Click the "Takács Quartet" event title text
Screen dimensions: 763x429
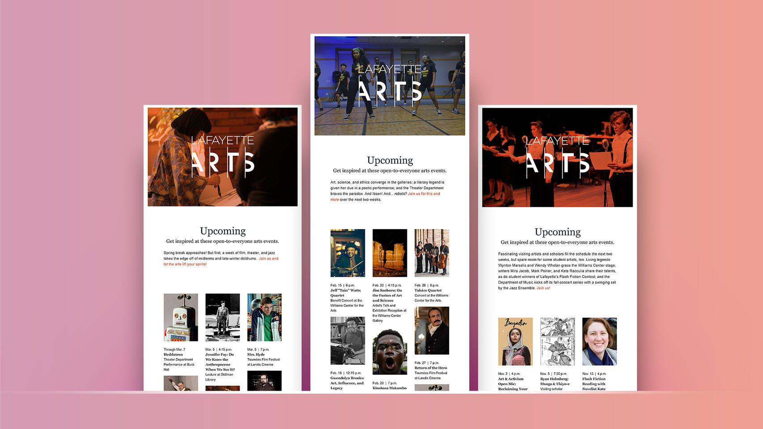[x=428, y=290]
